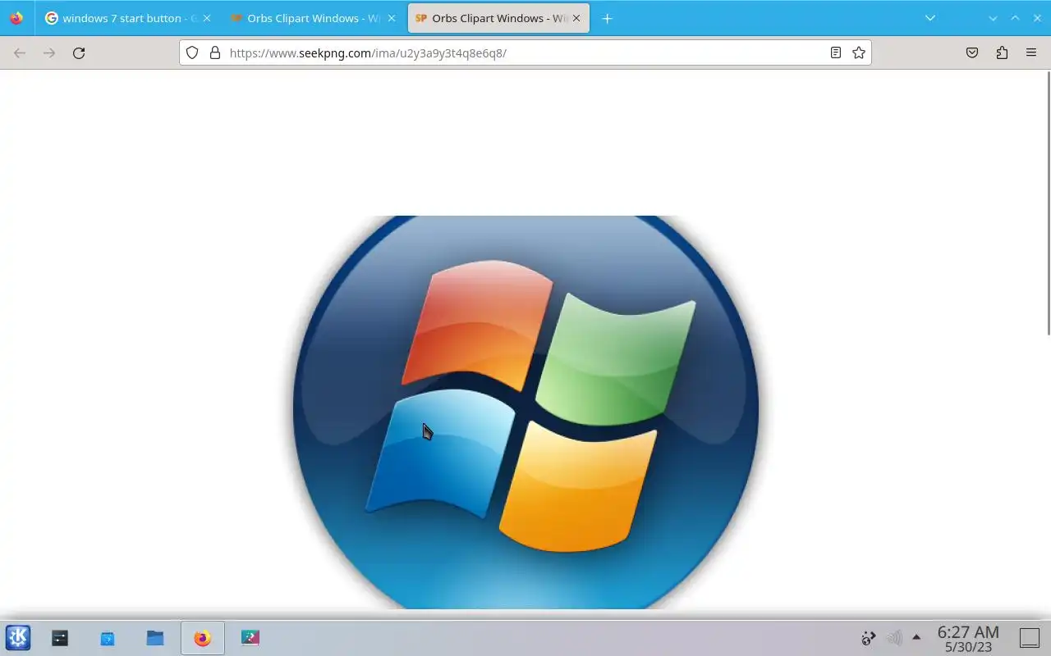Open the tracking protection shield icon
1051x656 pixels.
[192, 52]
